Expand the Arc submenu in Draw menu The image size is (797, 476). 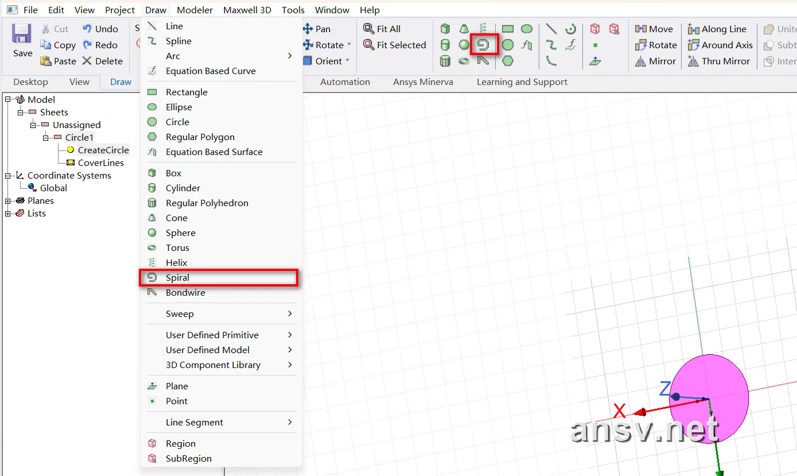[221, 56]
